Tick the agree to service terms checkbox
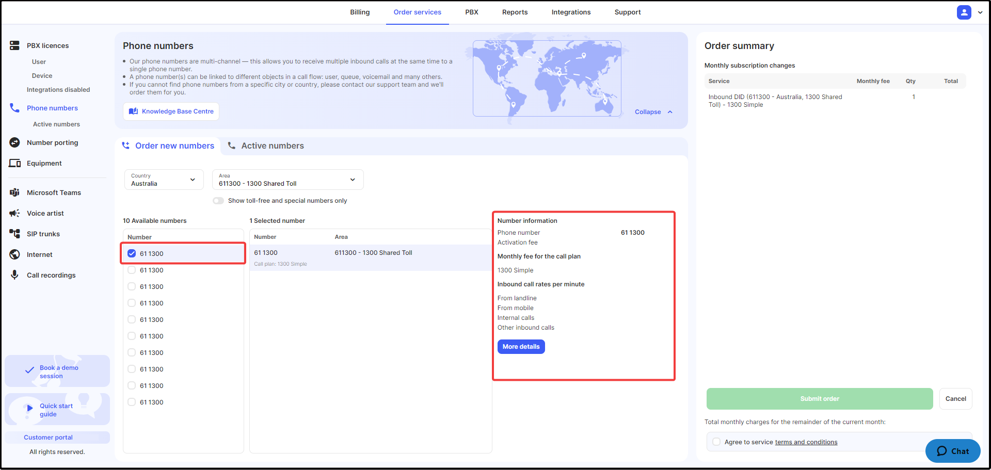 point(716,442)
